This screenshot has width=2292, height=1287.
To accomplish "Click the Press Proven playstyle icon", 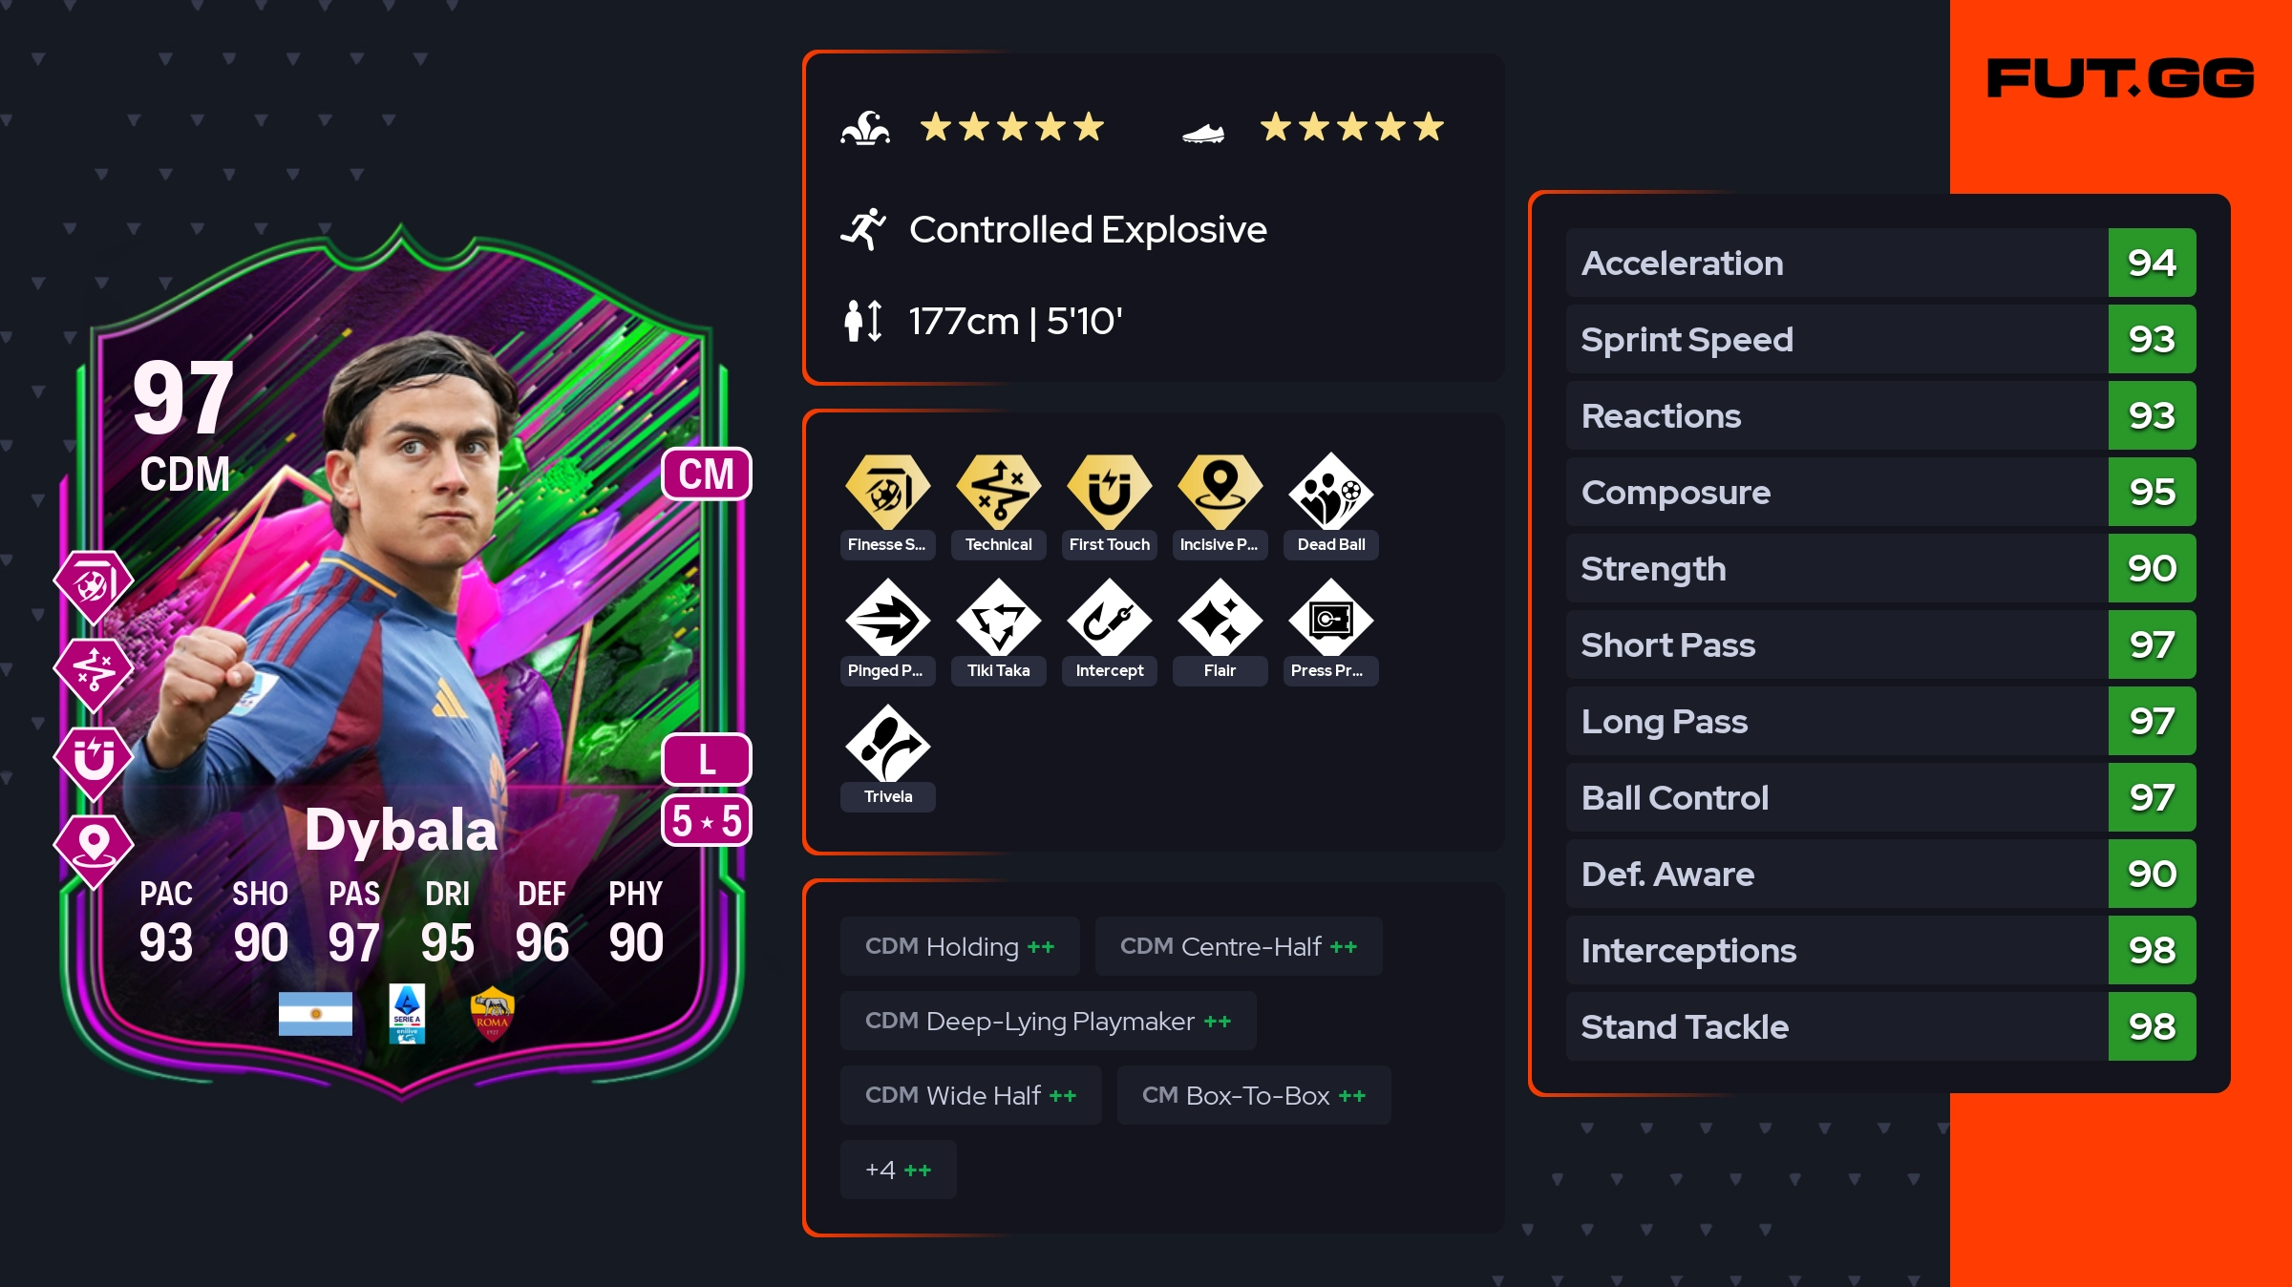I will click(1330, 618).
